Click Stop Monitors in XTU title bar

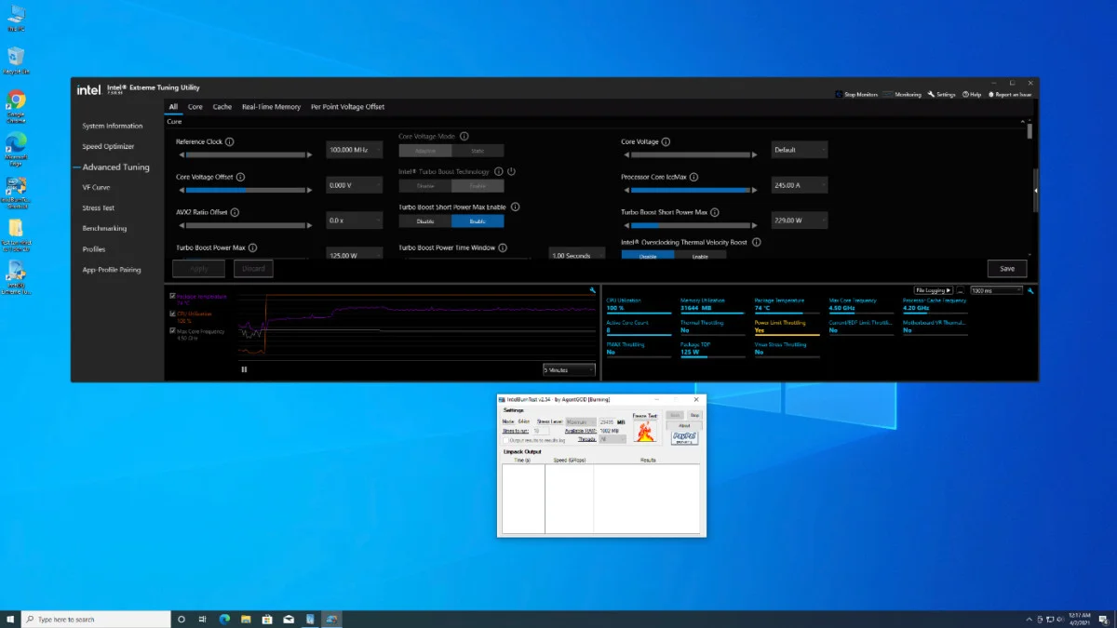(856, 94)
